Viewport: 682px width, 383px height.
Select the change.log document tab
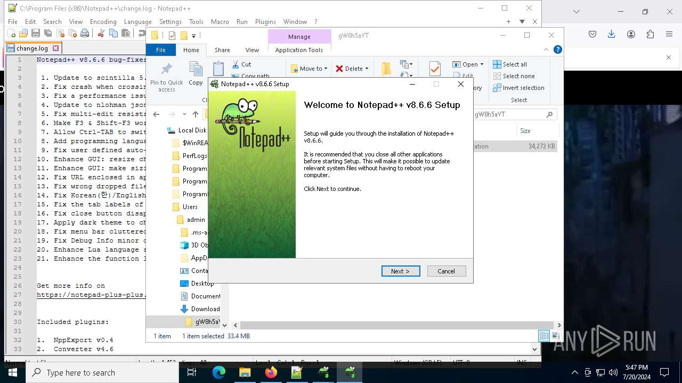point(32,48)
